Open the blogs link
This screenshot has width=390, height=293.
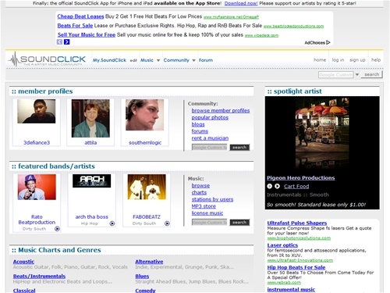[x=198, y=124]
